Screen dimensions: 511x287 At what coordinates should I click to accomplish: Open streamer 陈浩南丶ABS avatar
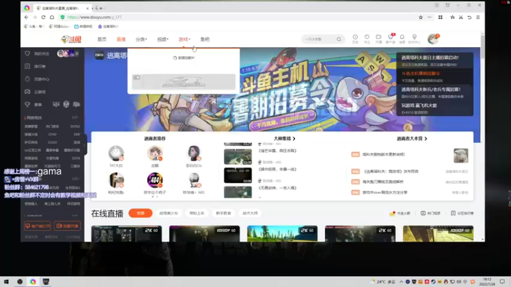click(x=194, y=180)
